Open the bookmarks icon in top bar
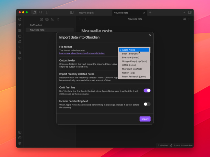210x157 pixels. point(47,12)
